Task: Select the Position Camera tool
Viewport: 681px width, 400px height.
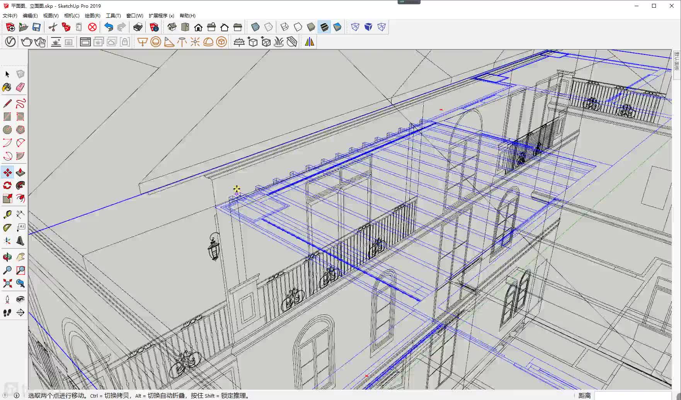Action: 7,300
